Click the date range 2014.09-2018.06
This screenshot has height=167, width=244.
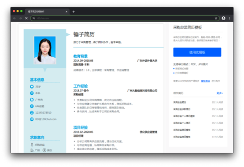coord(83,61)
